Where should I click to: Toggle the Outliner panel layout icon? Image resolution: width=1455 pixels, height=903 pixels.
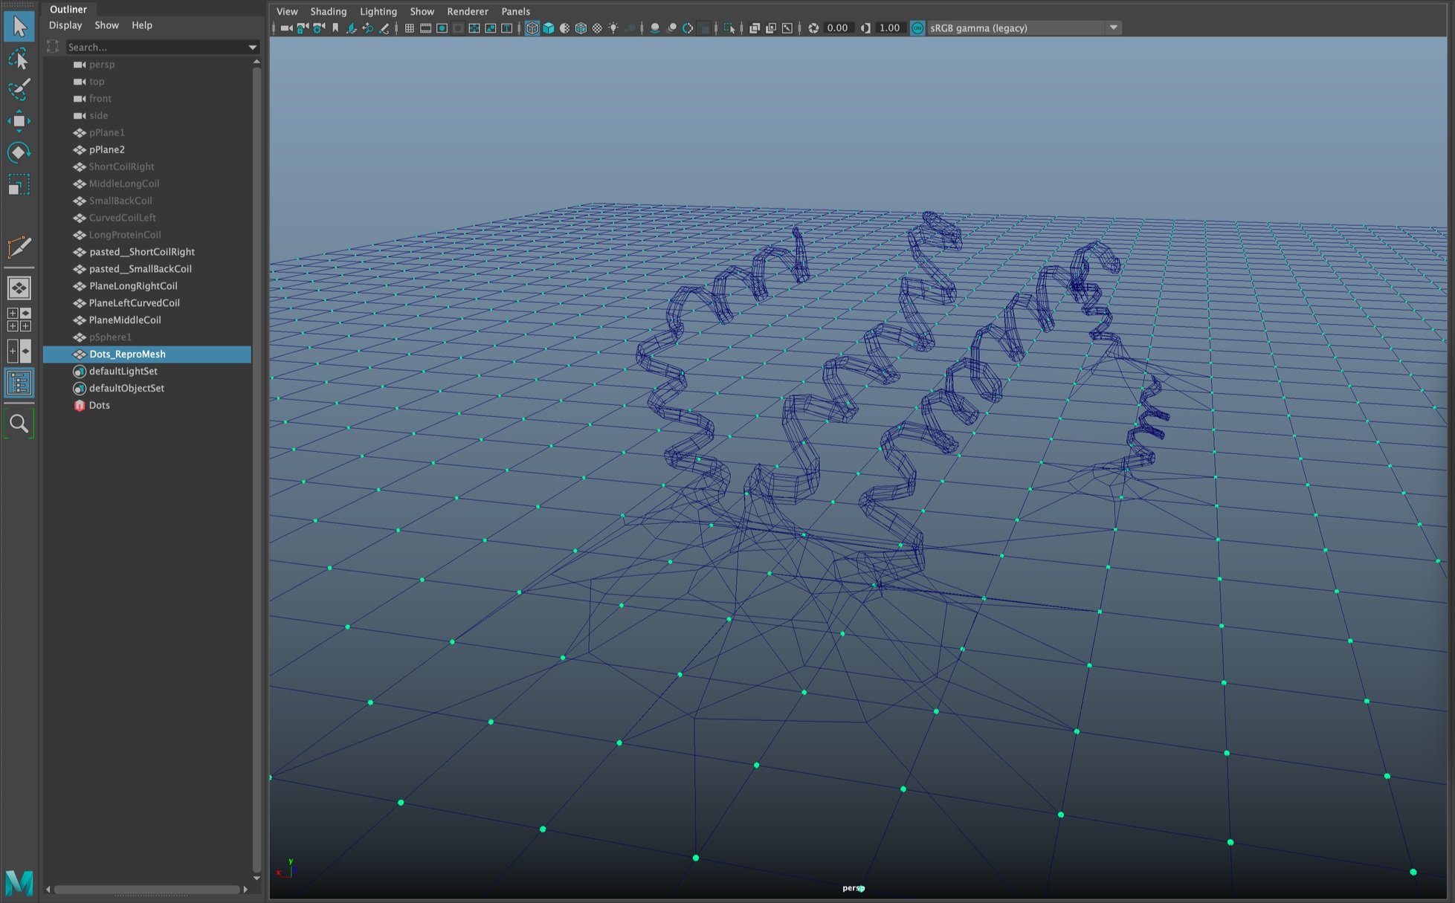click(19, 383)
